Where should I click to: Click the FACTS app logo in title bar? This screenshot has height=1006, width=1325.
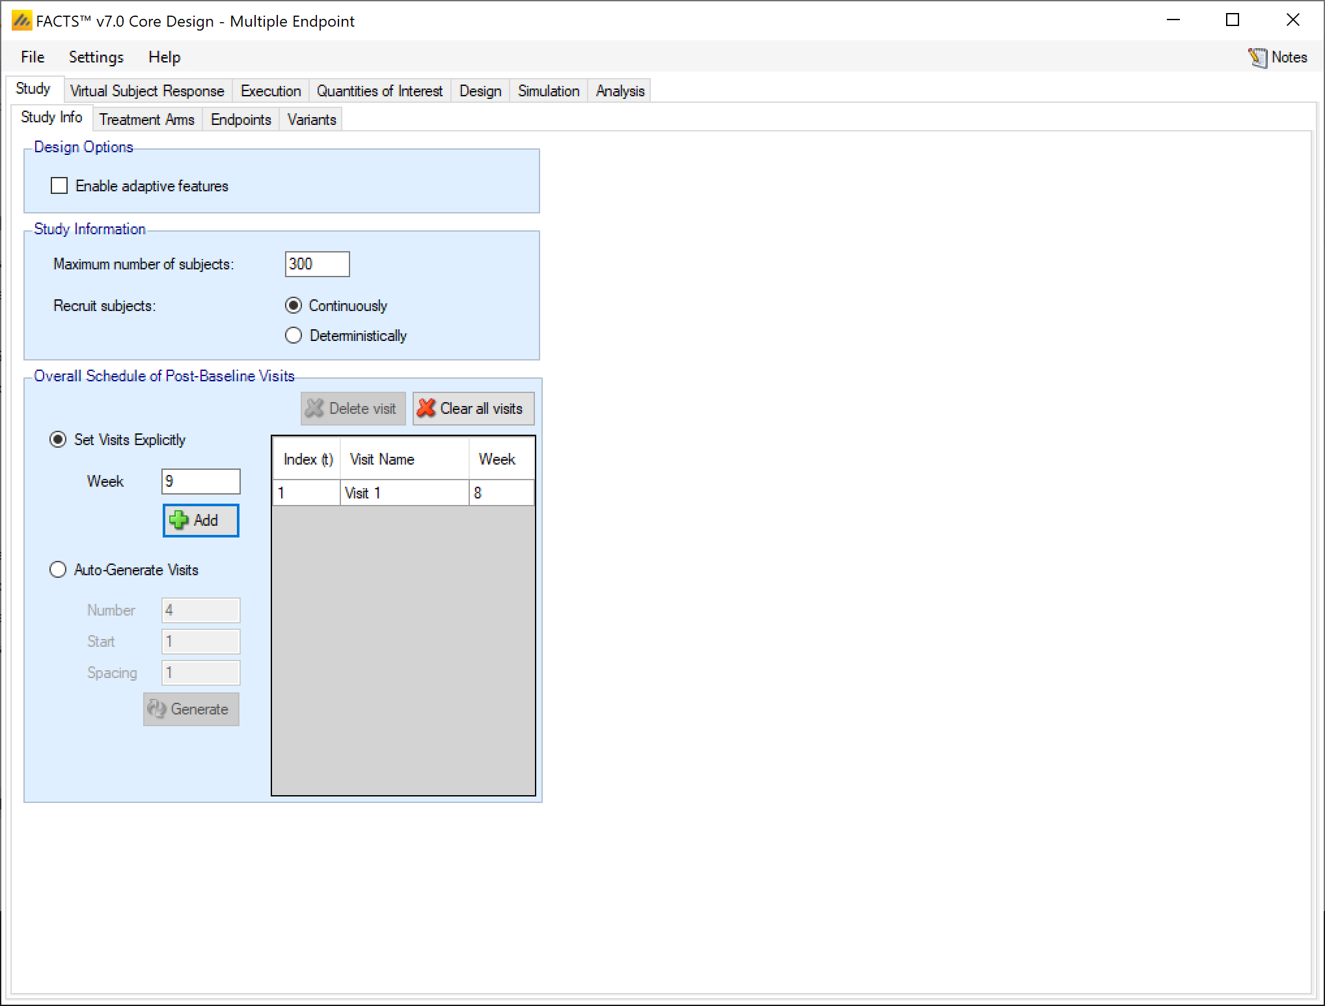pos(21,21)
